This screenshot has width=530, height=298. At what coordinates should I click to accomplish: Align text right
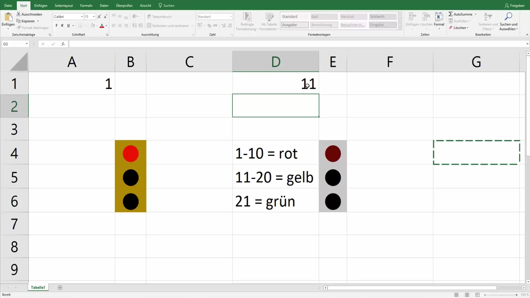tap(126, 26)
